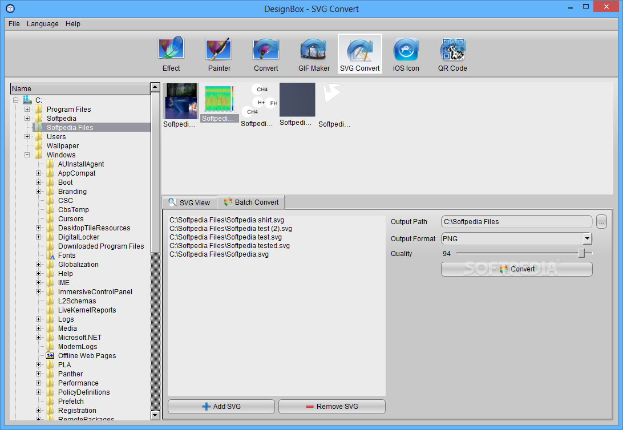Viewport: 623px width, 430px height.
Task: Click the Fonts folder icon
Action: pyautogui.click(x=50, y=255)
